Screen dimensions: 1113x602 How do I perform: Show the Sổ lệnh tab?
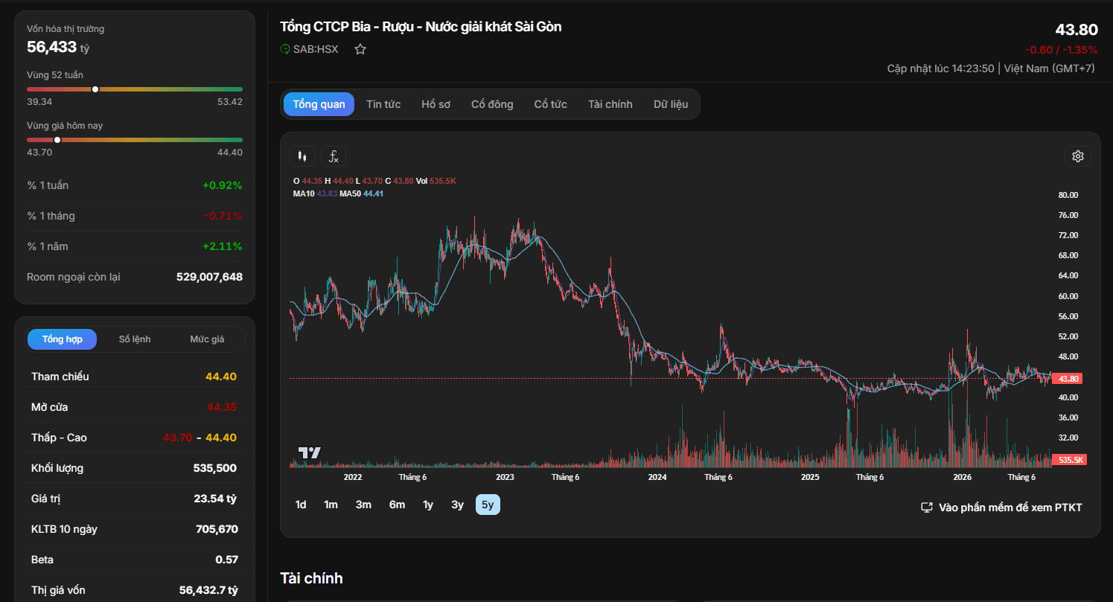135,339
